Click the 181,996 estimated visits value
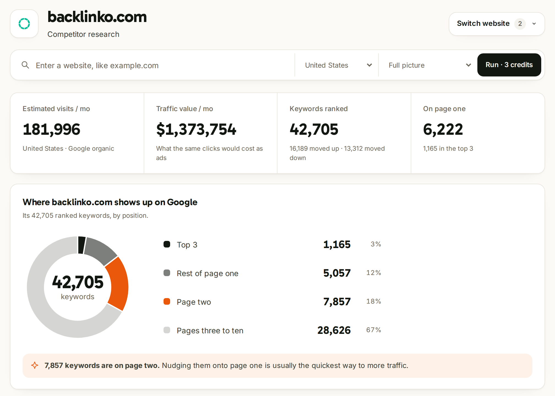The image size is (555, 396). tap(51, 129)
